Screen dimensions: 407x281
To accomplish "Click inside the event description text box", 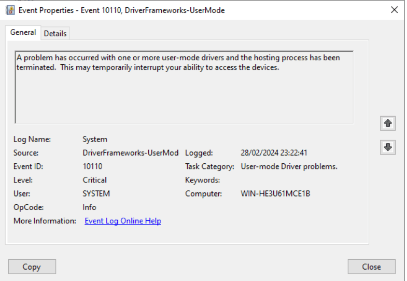I will click(184, 87).
